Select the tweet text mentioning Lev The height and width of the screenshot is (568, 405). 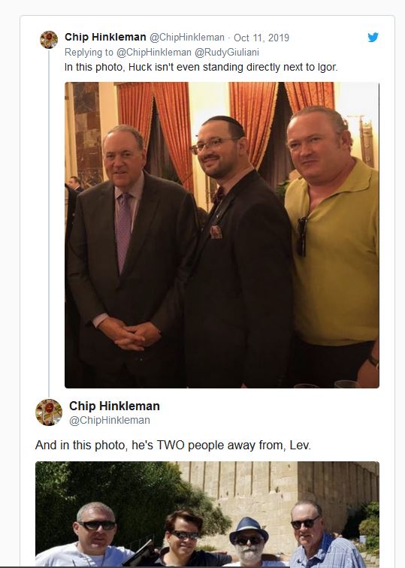pos(173,446)
